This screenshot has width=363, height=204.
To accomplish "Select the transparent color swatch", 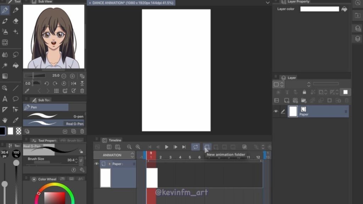I will click(x=18, y=131).
